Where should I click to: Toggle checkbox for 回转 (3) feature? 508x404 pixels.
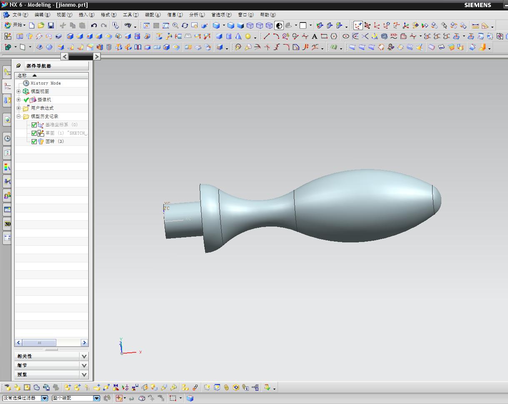click(x=34, y=141)
